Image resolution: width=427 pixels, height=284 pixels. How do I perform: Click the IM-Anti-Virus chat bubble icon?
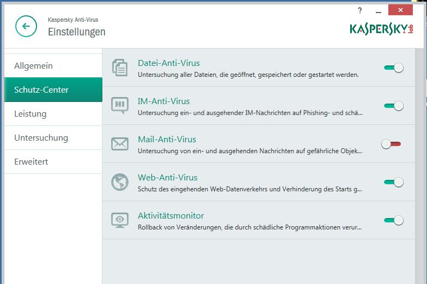tap(119, 105)
